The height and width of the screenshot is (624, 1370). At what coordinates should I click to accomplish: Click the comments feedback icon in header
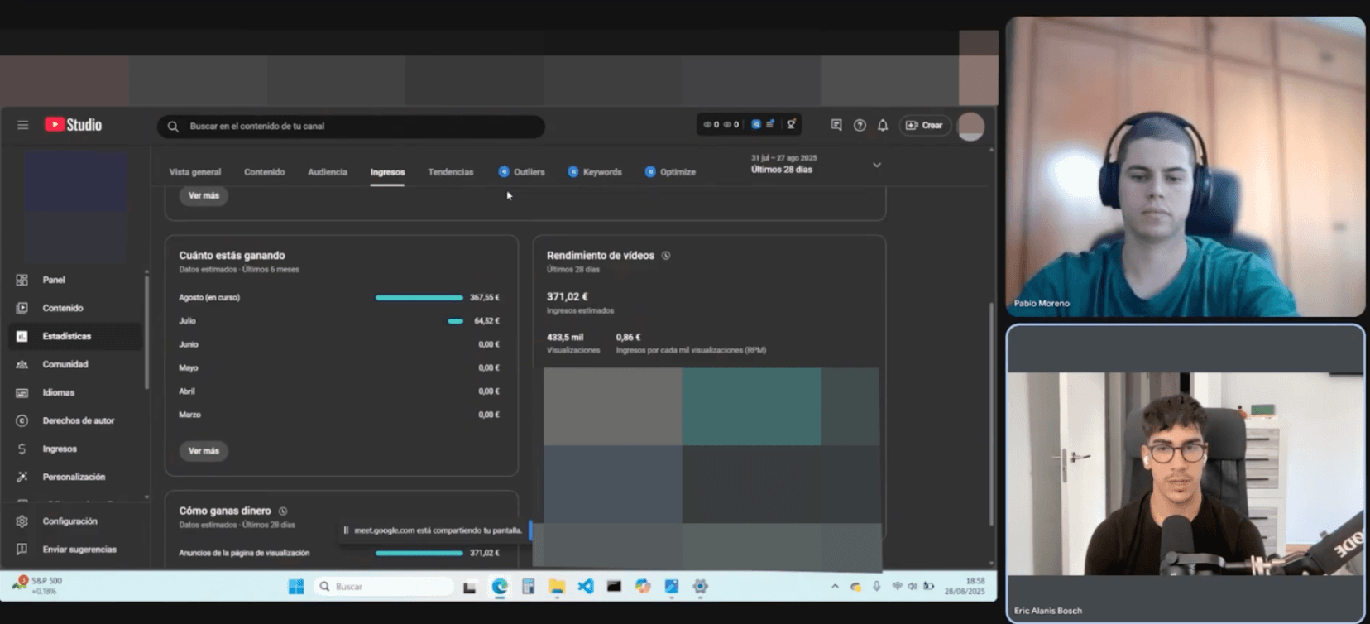[x=836, y=125]
